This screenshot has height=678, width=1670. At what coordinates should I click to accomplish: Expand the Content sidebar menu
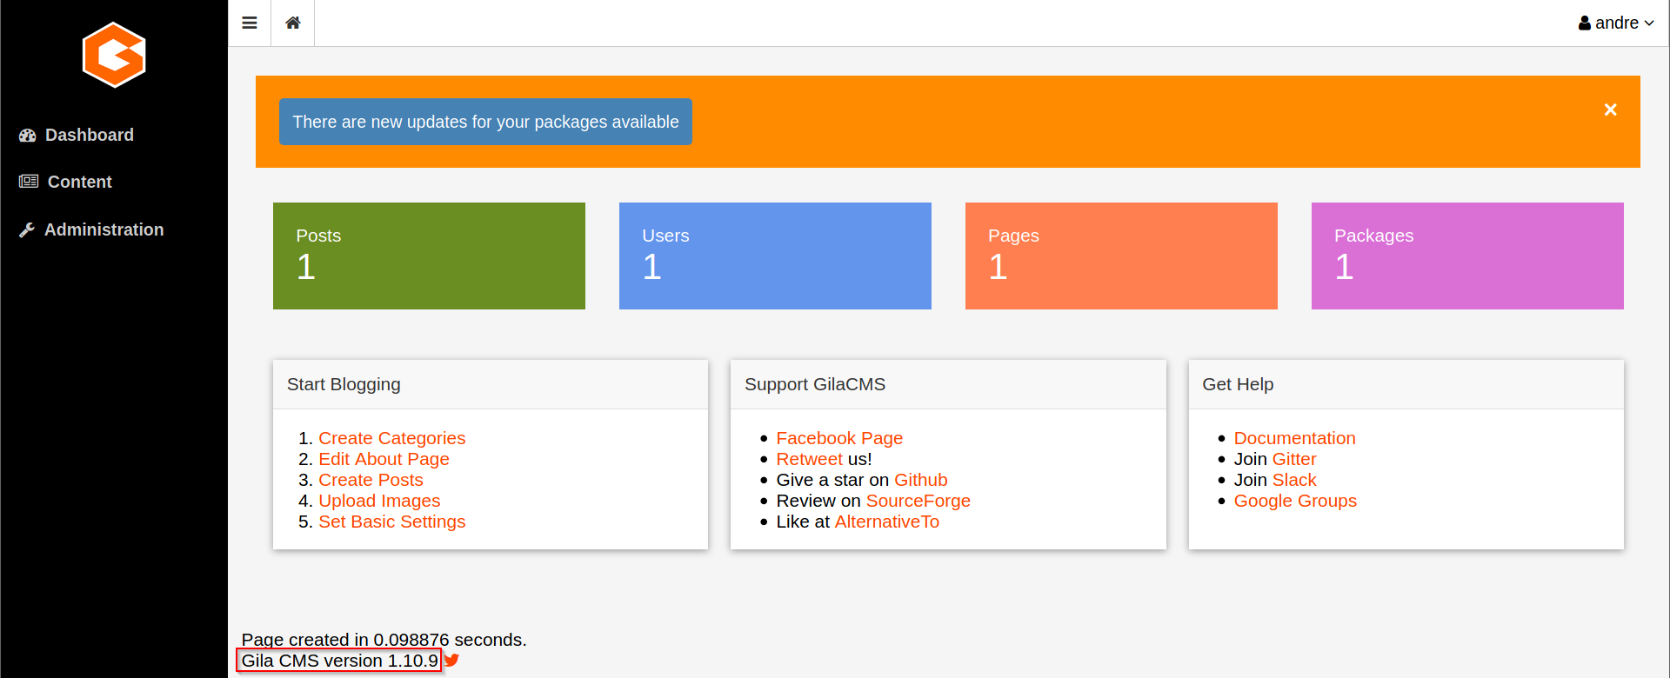[79, 182]
